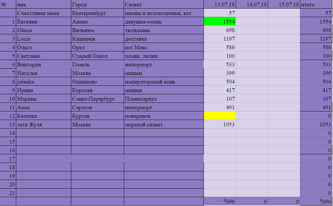Click the 'императорский конь' plot cell
Viewport: 333px width, 206px height.
pos(163,82)
